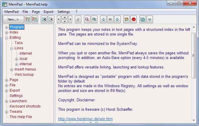This screenshot has width=199, height=126.
Task: Click the M marker toolbar button
Action: [110, 19]
